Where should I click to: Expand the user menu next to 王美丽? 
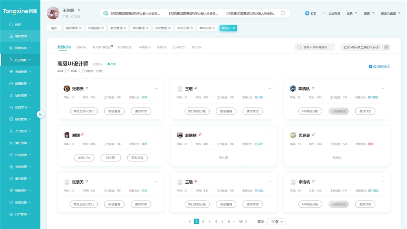point(79,10)
